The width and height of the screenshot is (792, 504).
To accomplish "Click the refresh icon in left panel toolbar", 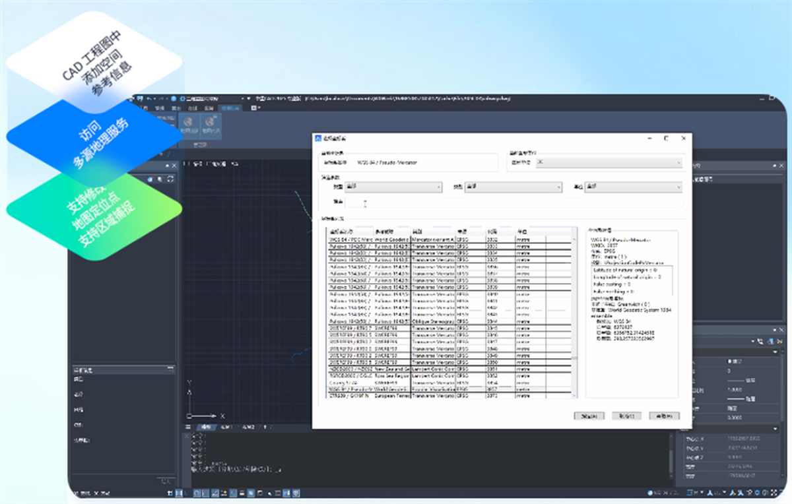I will pyautogui.click(x=170, y=179).
